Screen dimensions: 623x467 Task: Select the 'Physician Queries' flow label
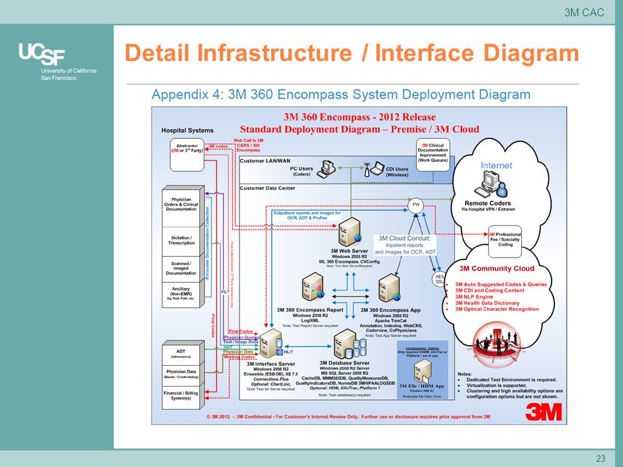tap(241, 337)
